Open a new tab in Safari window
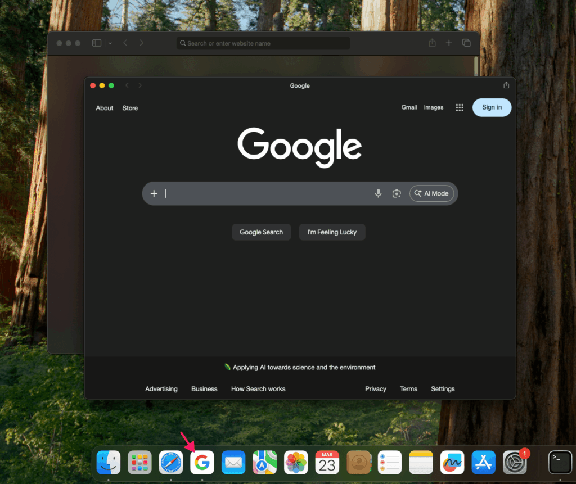Screen dimensions: 576x484 tap(449, 43)
